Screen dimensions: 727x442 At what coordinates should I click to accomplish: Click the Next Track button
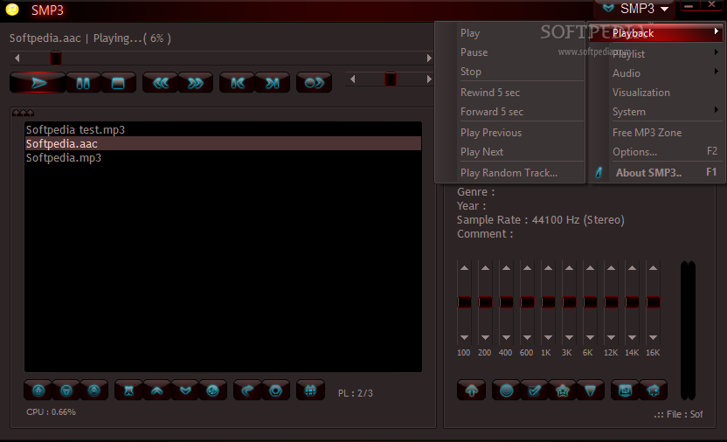(272, 83)
